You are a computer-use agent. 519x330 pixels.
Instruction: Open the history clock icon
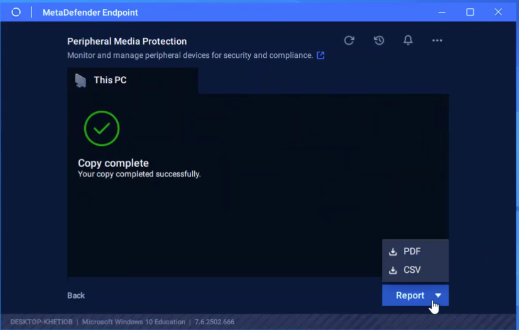pos(379,40)
